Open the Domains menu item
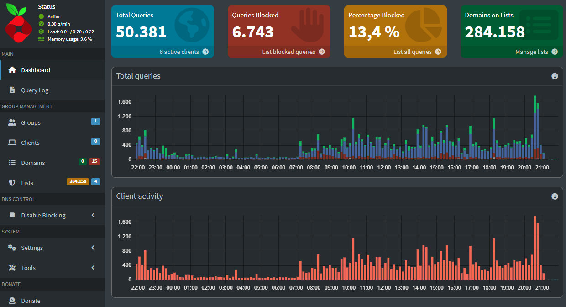The image size is (566, 307). [33, 163]
